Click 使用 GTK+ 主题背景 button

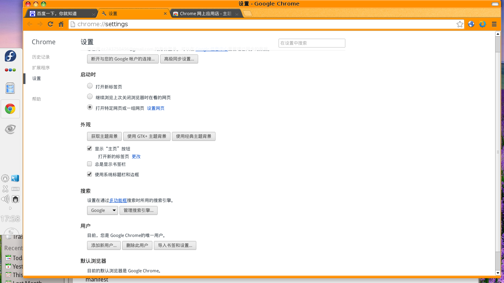pyautogui.click(x=147, y=136)
